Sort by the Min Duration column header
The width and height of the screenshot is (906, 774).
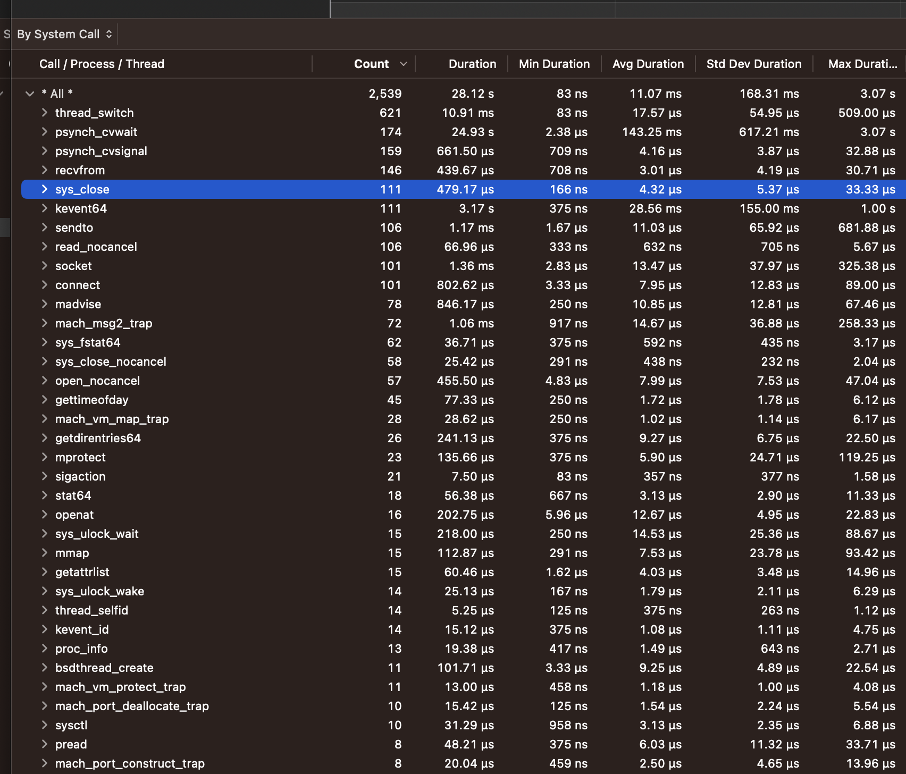(554, 64)
